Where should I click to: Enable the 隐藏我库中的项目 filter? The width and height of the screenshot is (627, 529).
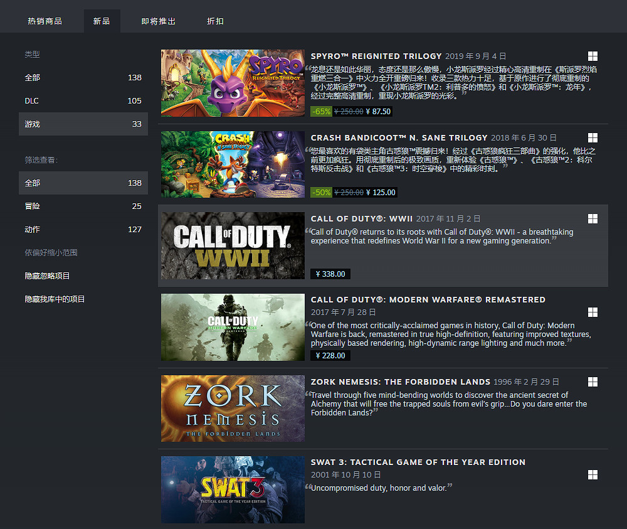click(57, 299)
